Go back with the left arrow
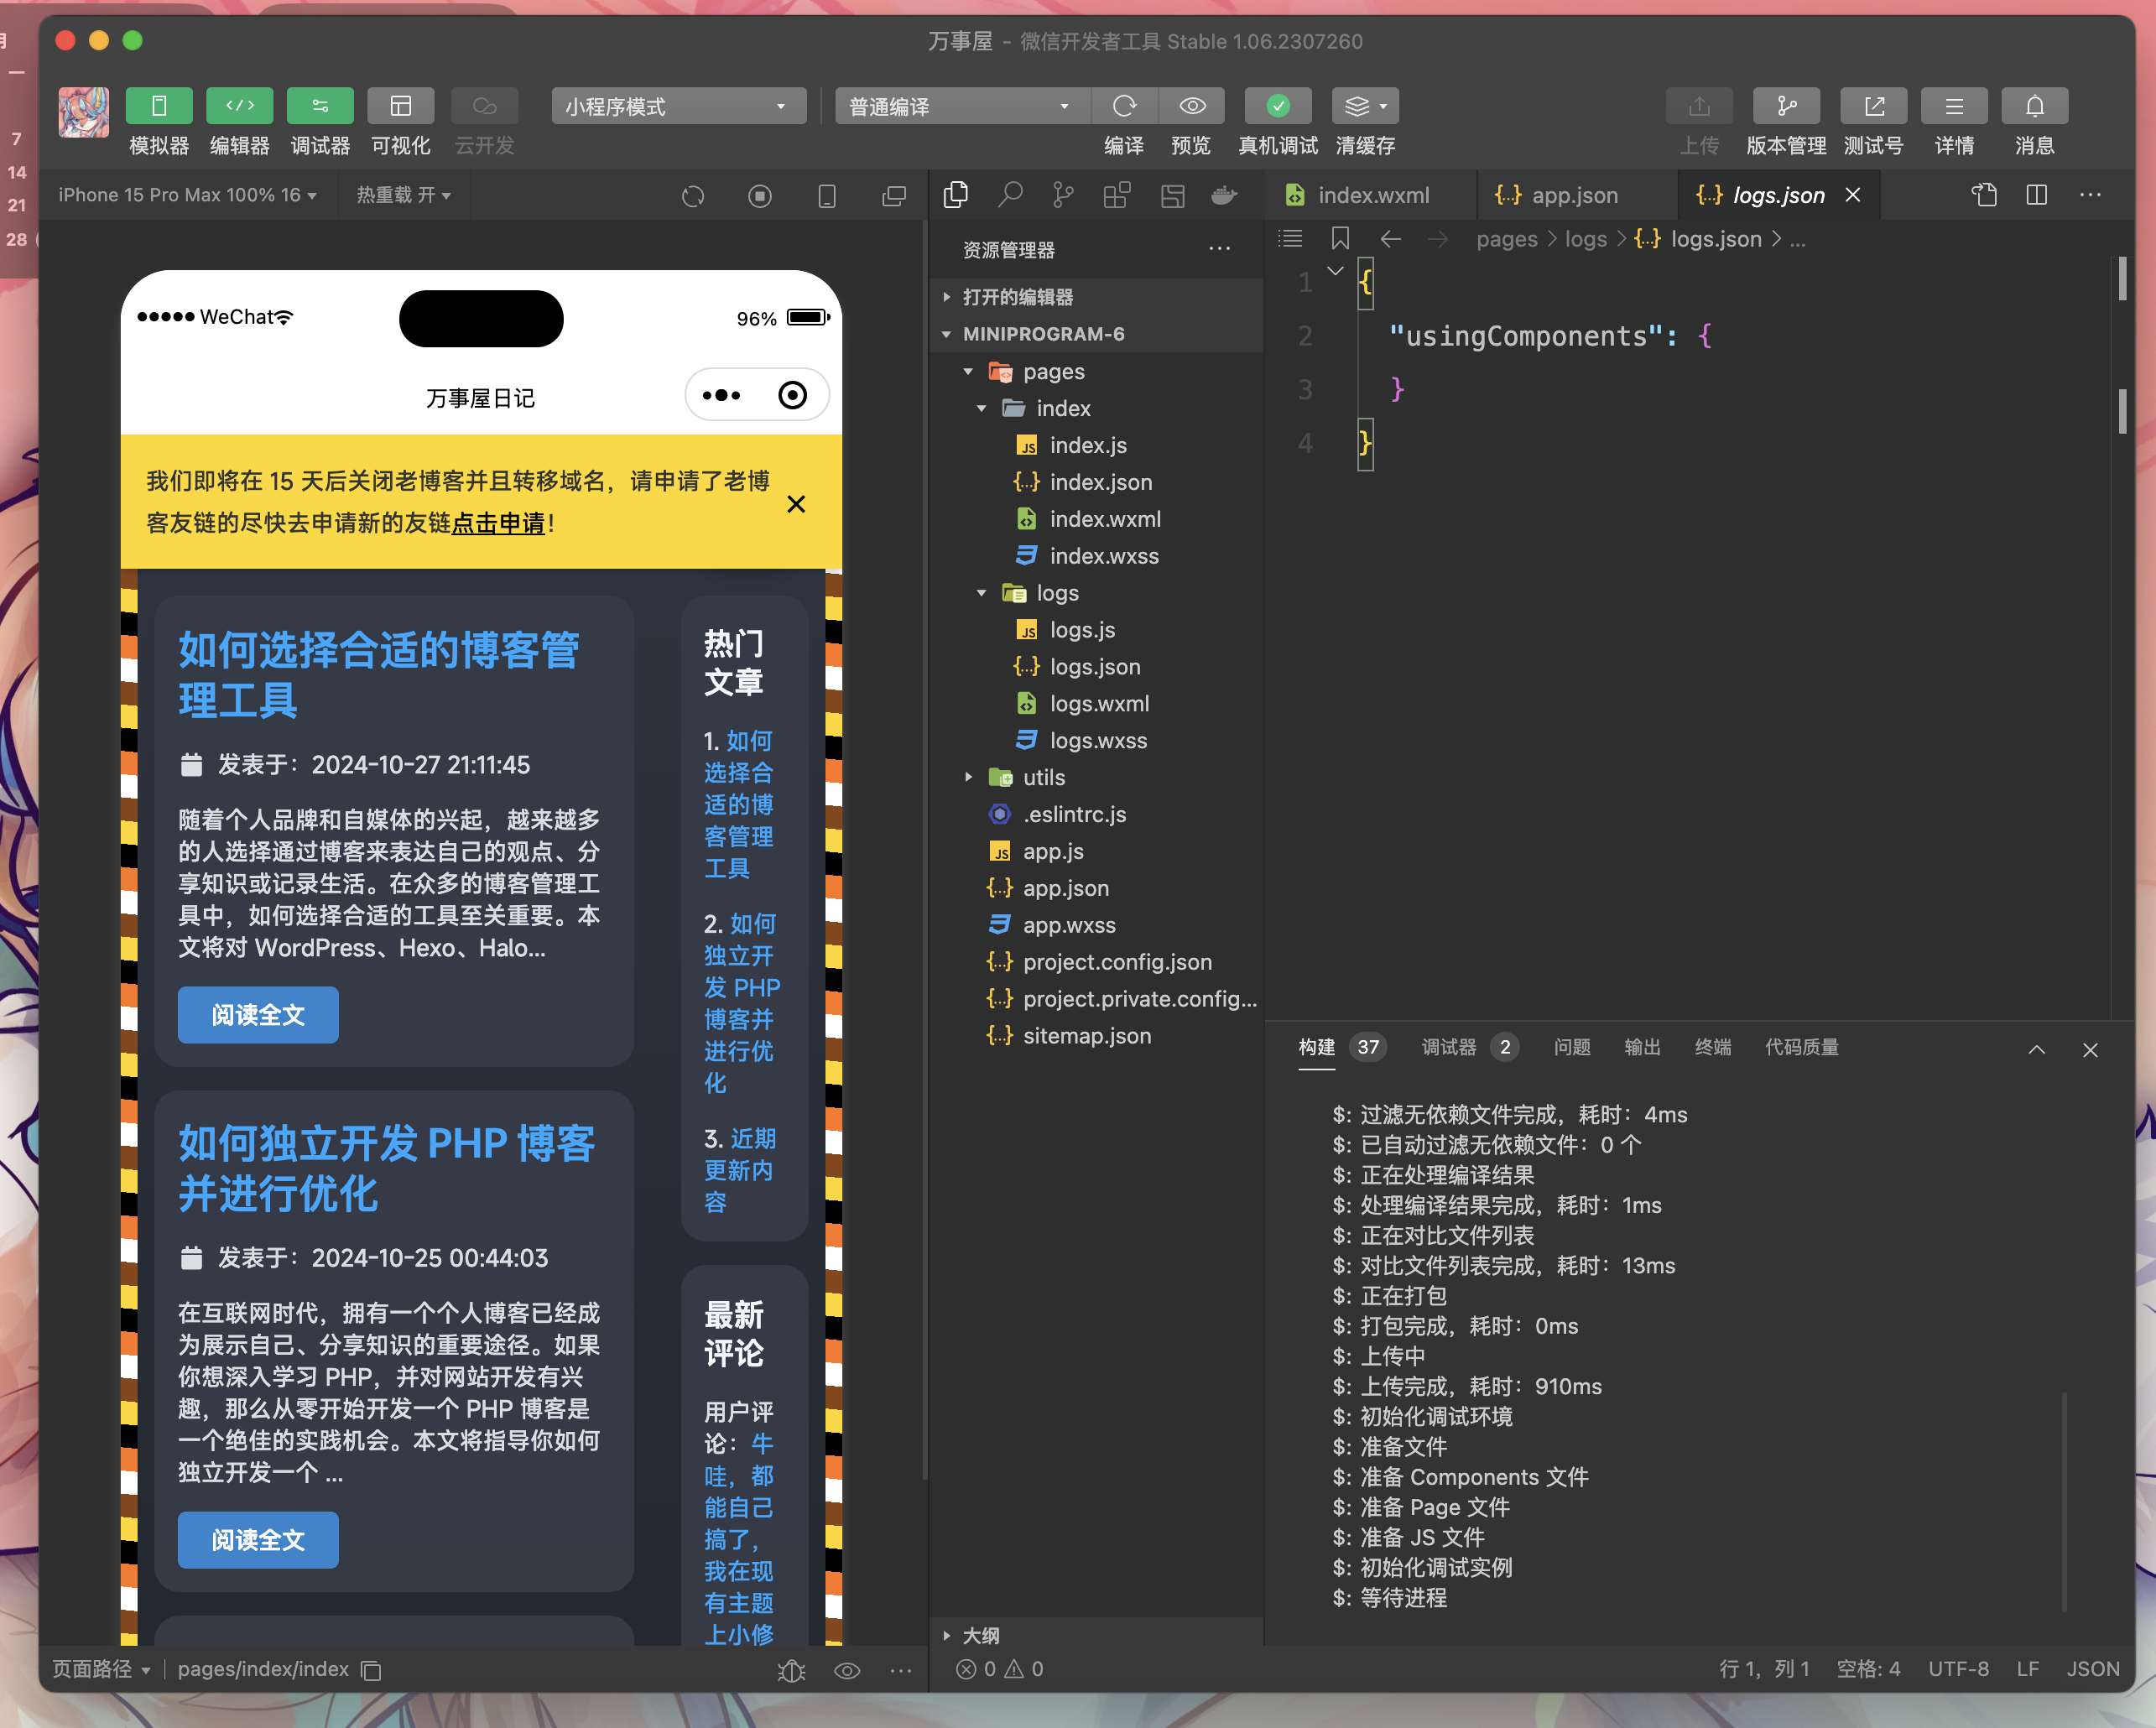 (x=1390, y=239)
